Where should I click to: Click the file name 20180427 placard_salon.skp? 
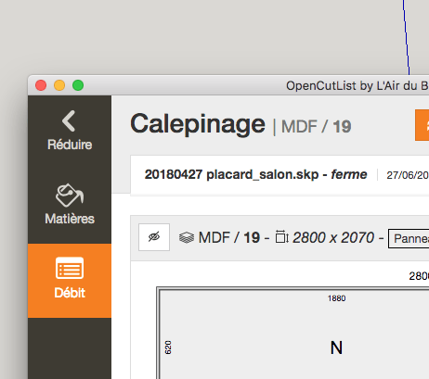231,174
